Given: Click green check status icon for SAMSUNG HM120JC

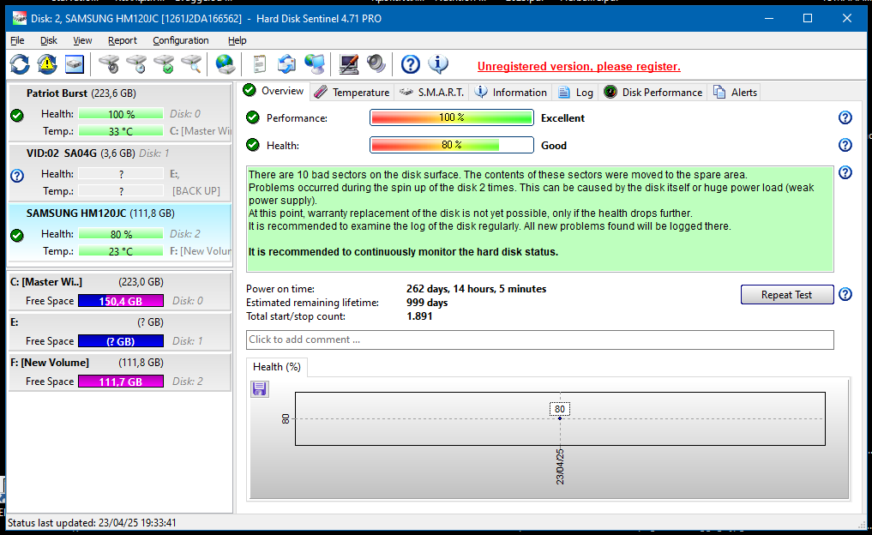Looking at the screenshot, I should (x=17, y=235).
